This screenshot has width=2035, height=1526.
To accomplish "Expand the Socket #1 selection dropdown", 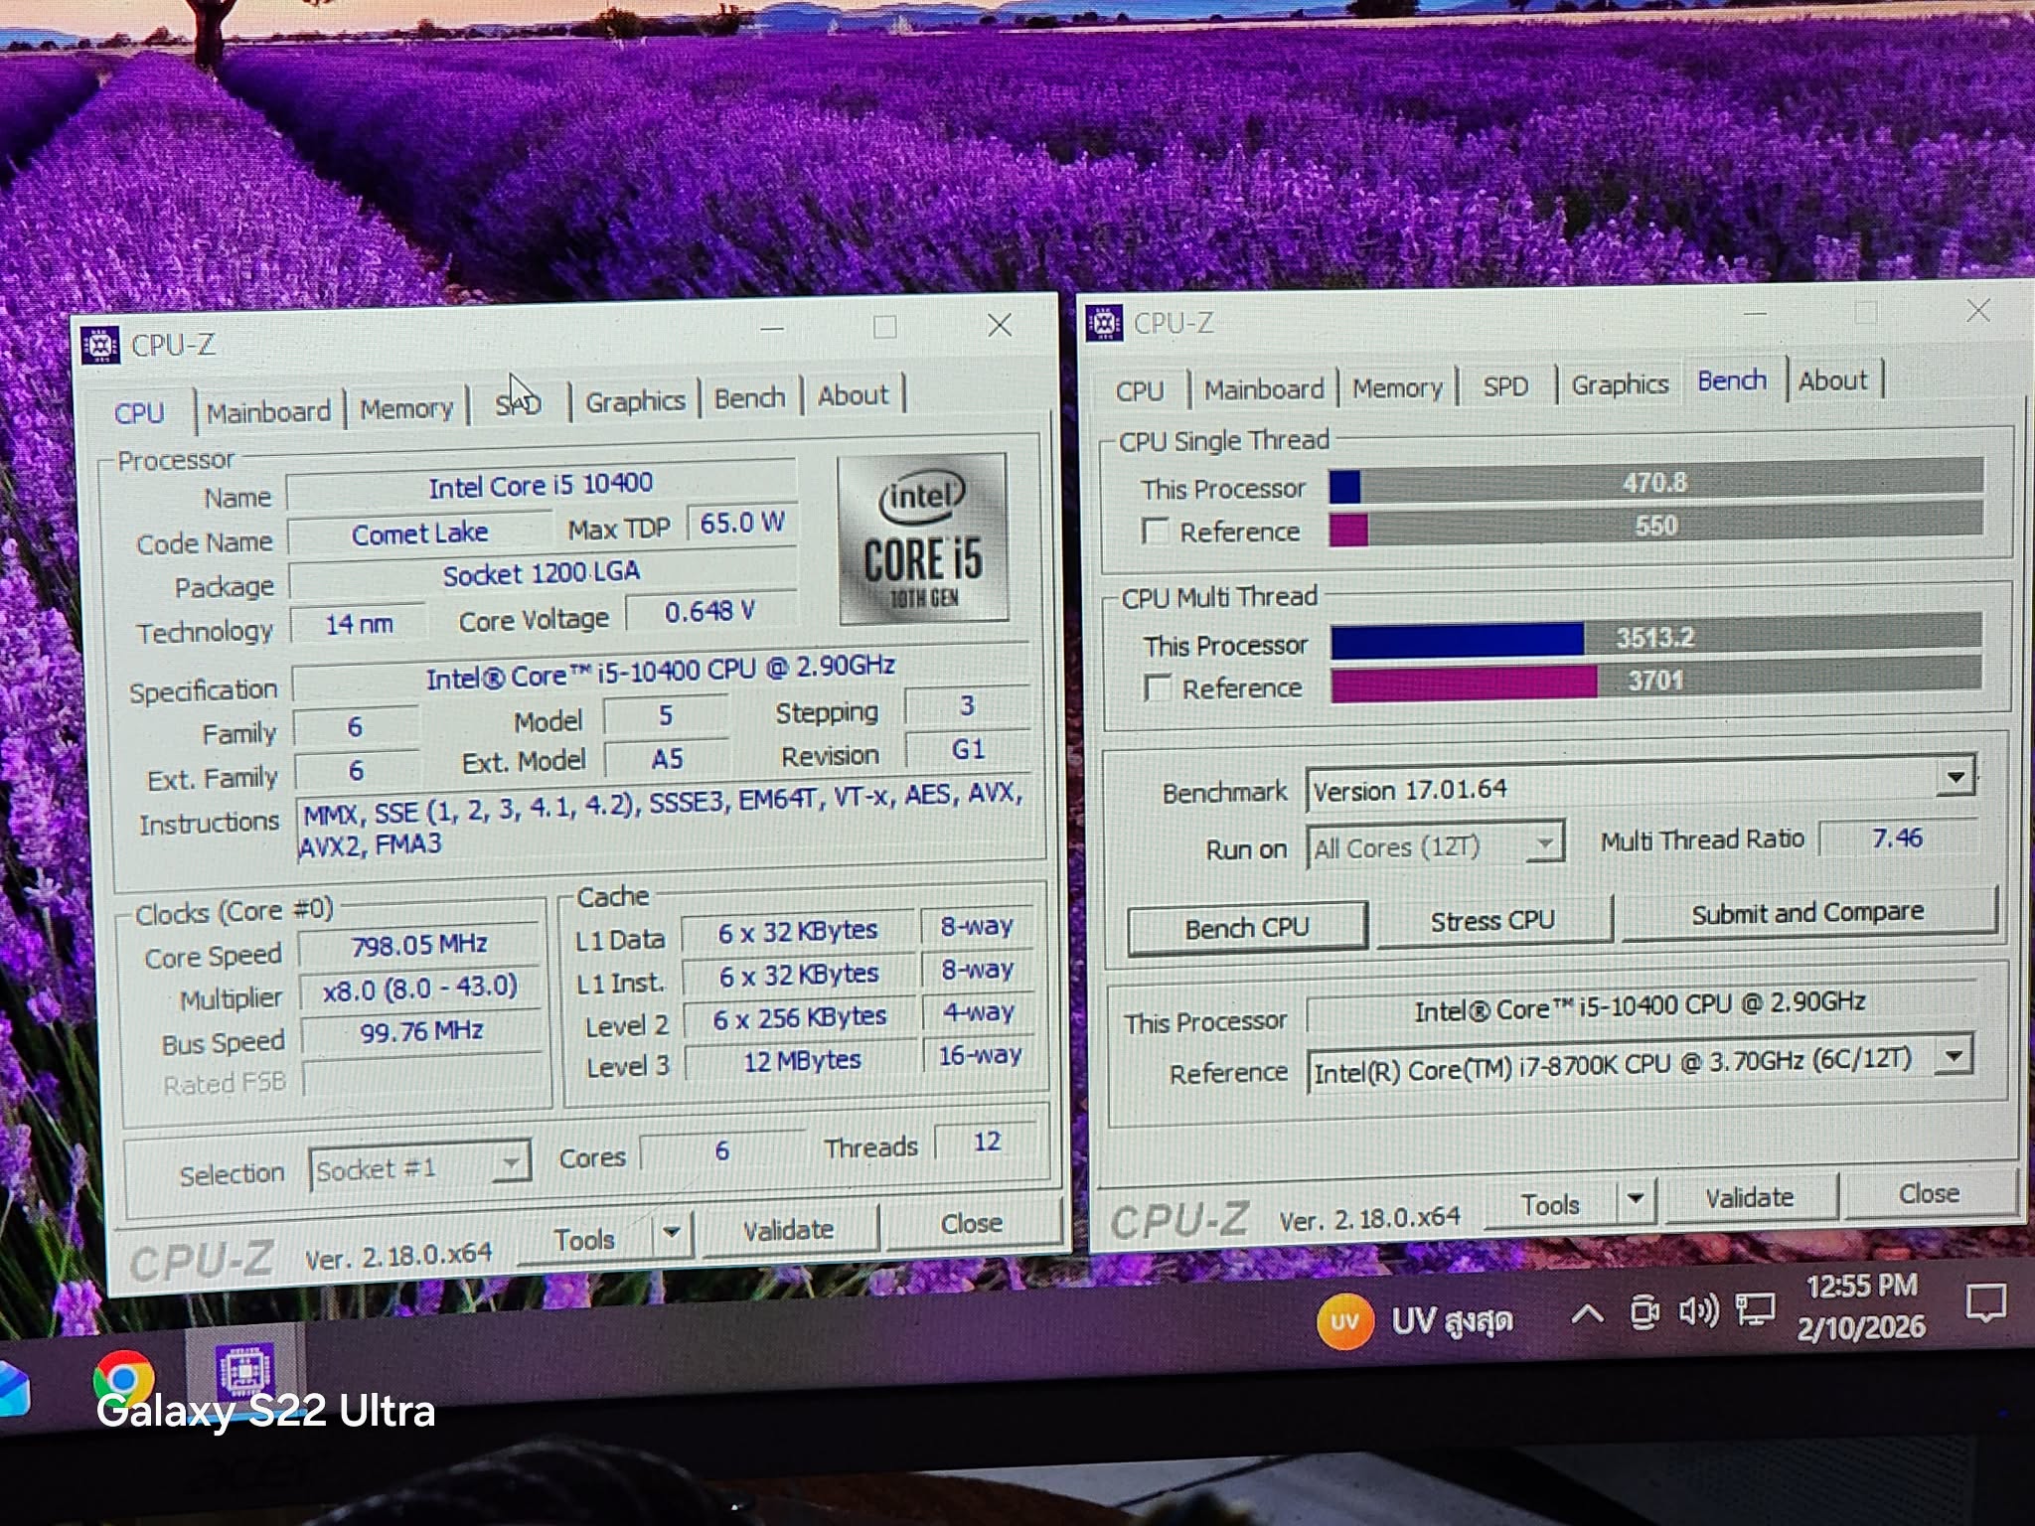I will coord(511,1162).
